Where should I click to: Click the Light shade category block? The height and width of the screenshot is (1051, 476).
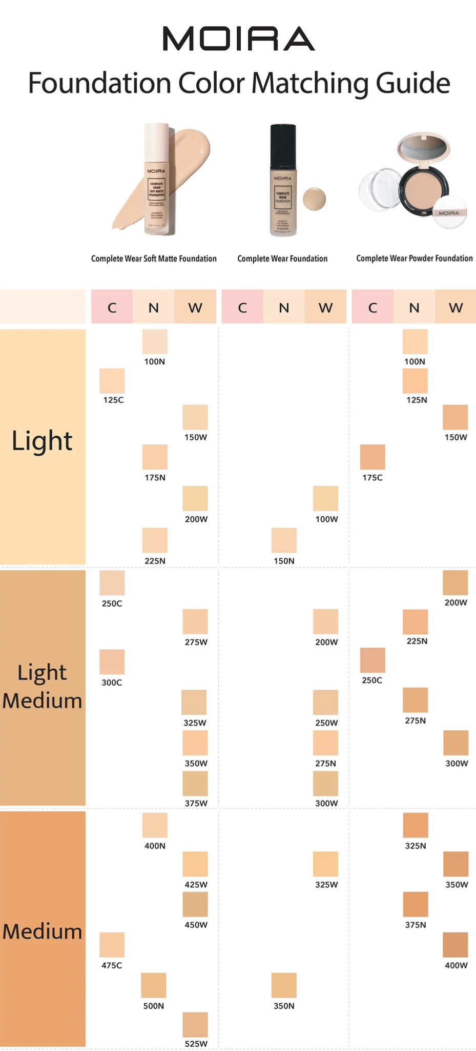click(x=43, y=446)
